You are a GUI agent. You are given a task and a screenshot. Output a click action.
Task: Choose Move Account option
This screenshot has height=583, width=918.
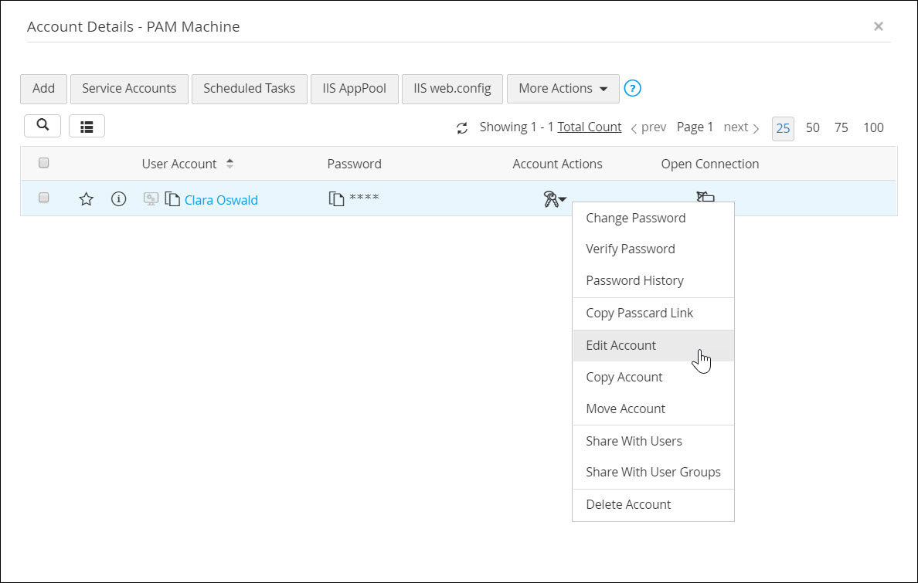(653, 408)
